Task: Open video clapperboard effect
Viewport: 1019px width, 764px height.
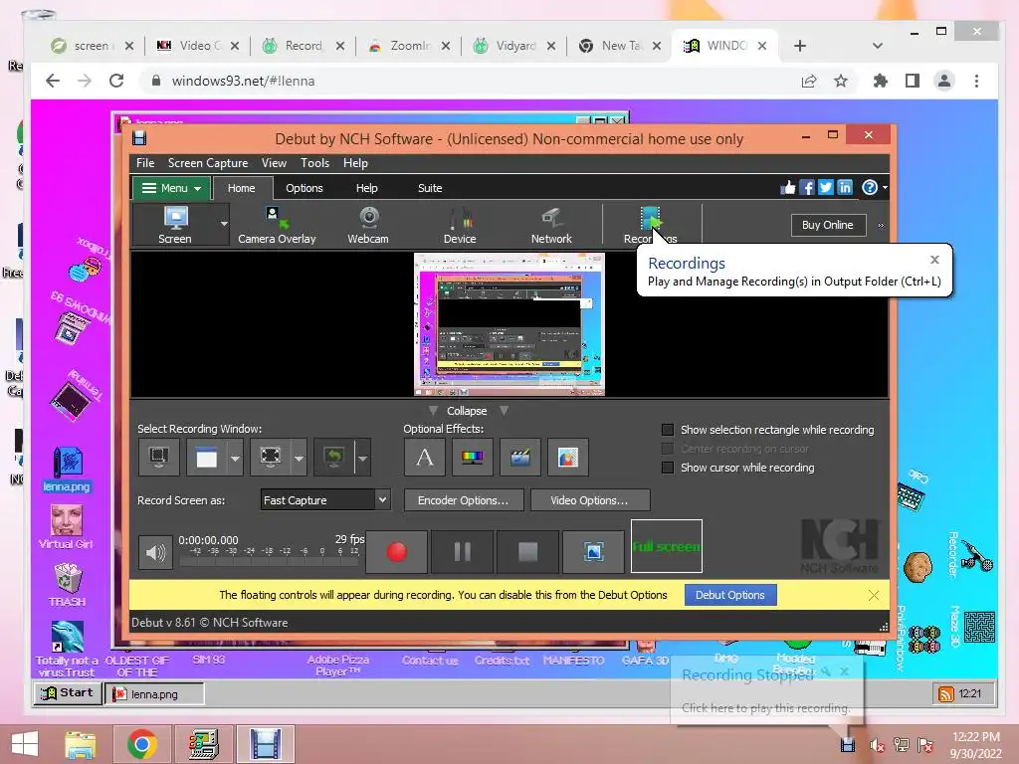Action: tap(519, 458)
